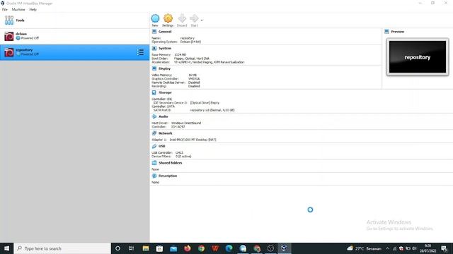Click the repository VM icon

(9, 52)
